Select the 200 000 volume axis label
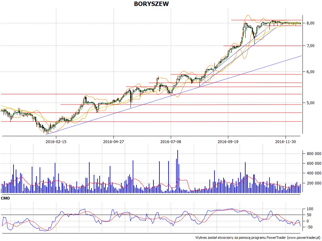This screenshot has height=241, width=322. pos(314,183)
